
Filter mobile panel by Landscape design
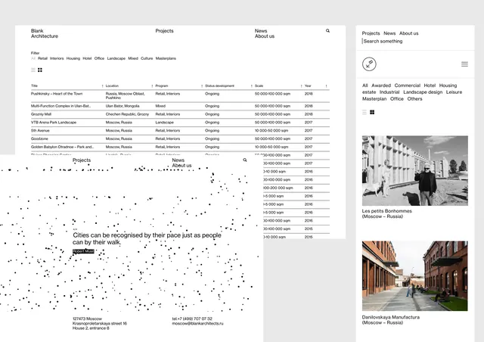coord(423,92)
